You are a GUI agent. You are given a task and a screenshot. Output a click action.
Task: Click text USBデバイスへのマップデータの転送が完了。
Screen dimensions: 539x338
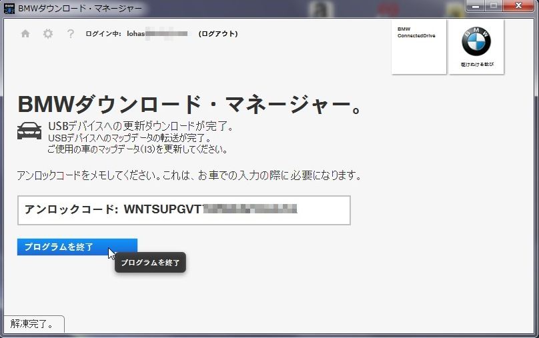point(129,138)
